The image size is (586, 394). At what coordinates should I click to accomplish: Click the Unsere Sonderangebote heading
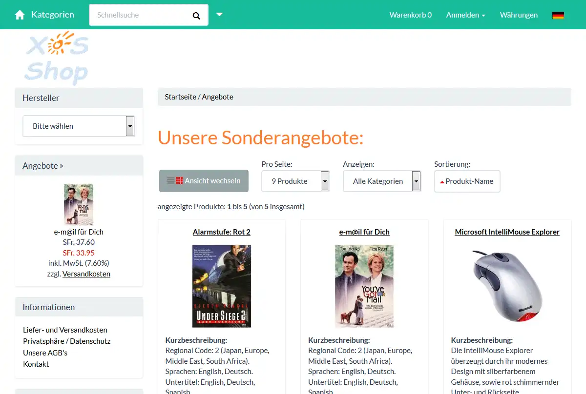pyautogui.click(x=261, y=138)
